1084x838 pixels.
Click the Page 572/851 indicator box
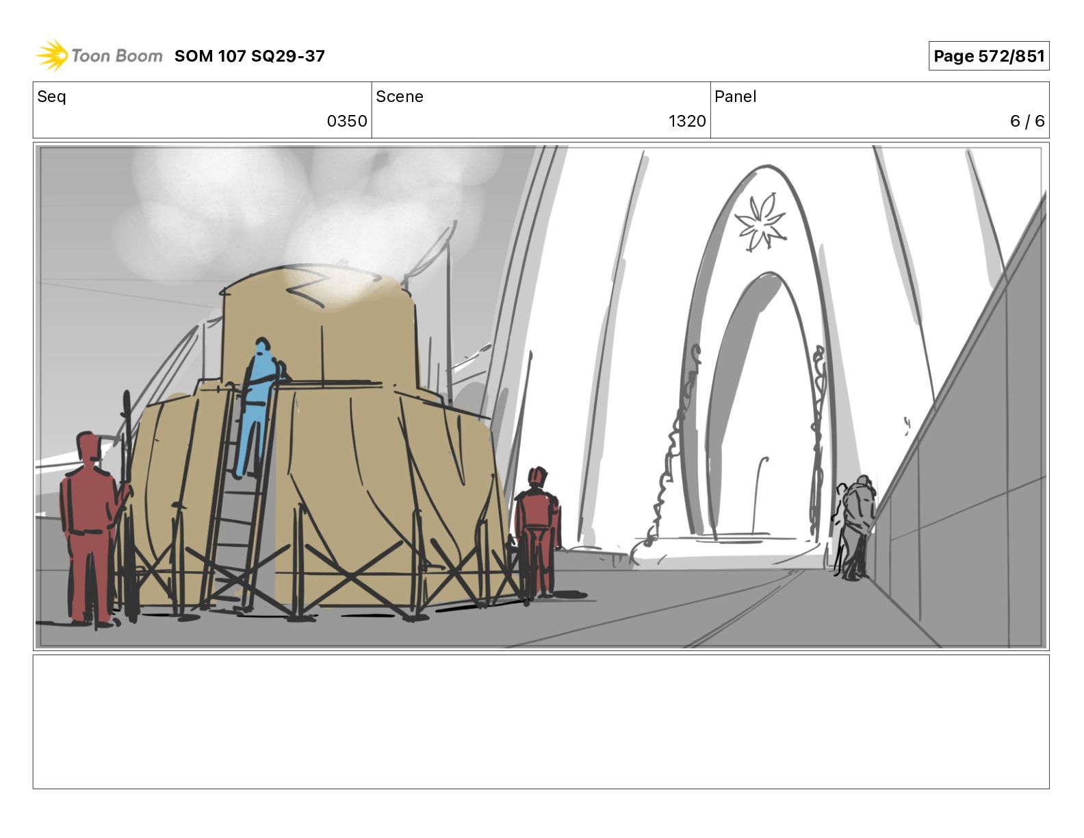tap(988, 56)
